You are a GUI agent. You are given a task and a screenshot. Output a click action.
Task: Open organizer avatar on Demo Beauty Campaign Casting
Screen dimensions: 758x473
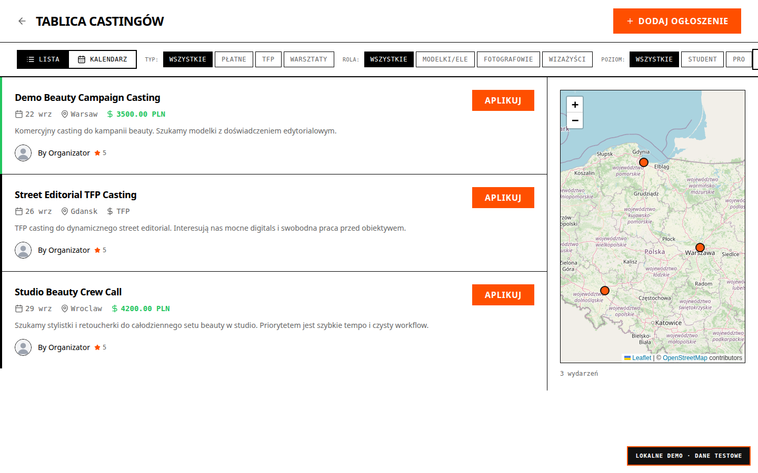tap(23, 153)
